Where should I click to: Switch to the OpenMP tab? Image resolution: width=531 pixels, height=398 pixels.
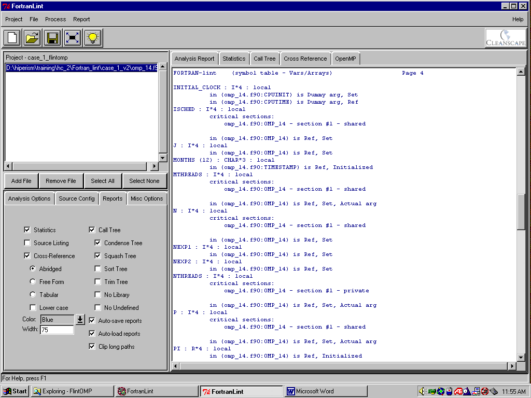[345, 59]
